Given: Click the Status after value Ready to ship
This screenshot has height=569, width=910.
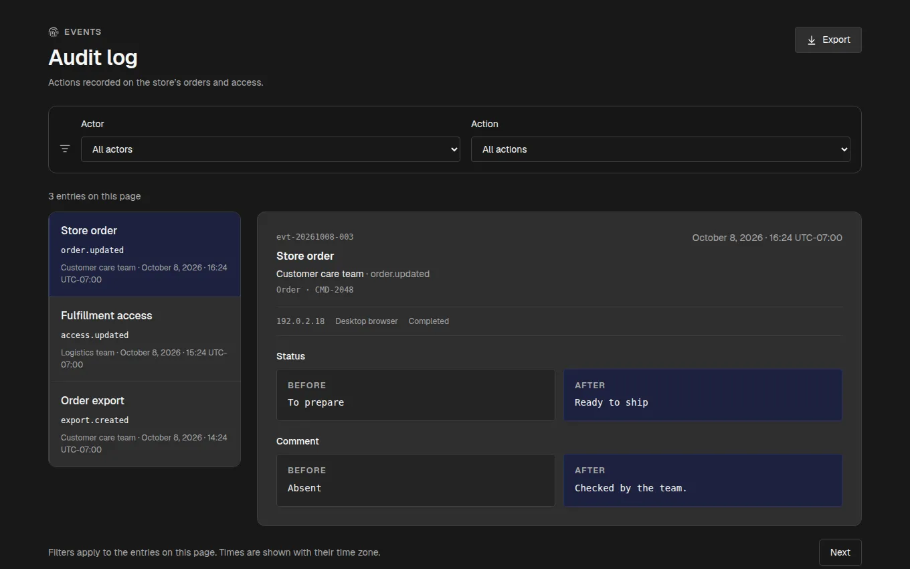Looking at the screenshot, I should (x=612, y=402).
